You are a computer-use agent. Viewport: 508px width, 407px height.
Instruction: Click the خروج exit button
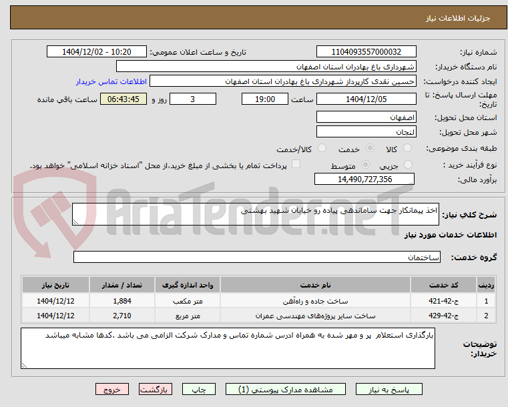(112, 389)
